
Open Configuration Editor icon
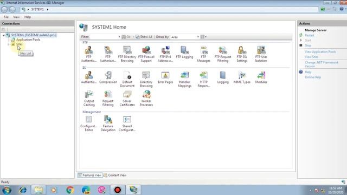point(89,123)
